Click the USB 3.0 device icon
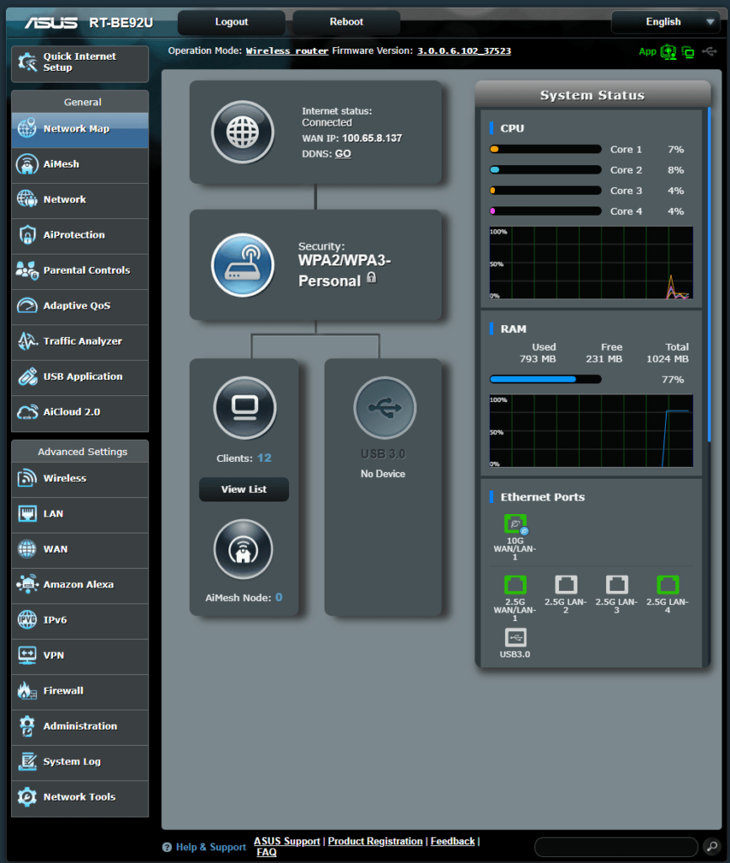730x863 pixels. point(385,408)
